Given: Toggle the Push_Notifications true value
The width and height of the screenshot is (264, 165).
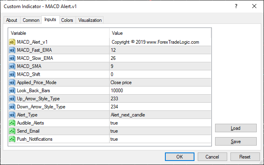Looking at the screenshot, I should click(160, 139).
